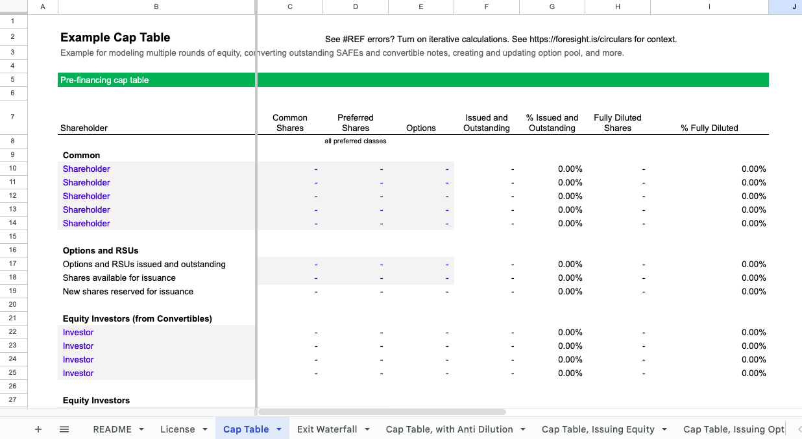Click Fully Diluted Shares heading
Screen dimensions: 802x439
coord(618,123)
